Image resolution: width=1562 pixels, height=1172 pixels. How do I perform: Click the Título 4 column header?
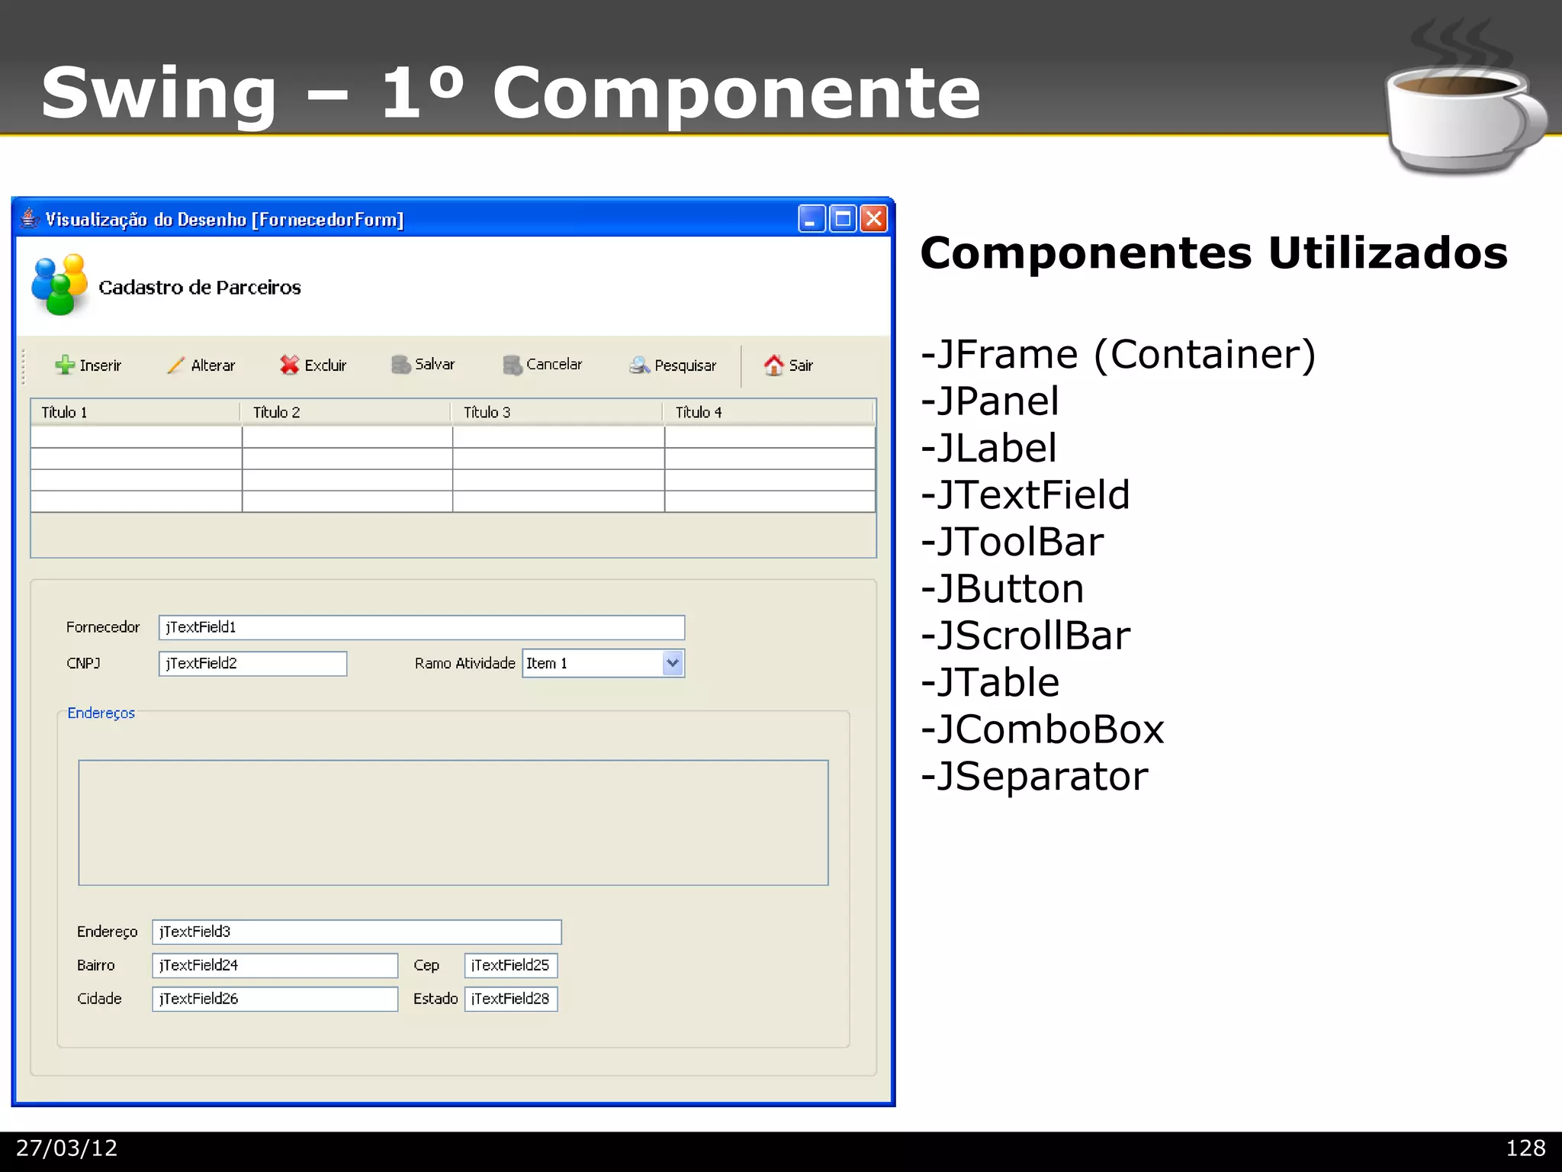tap(770, 413)
